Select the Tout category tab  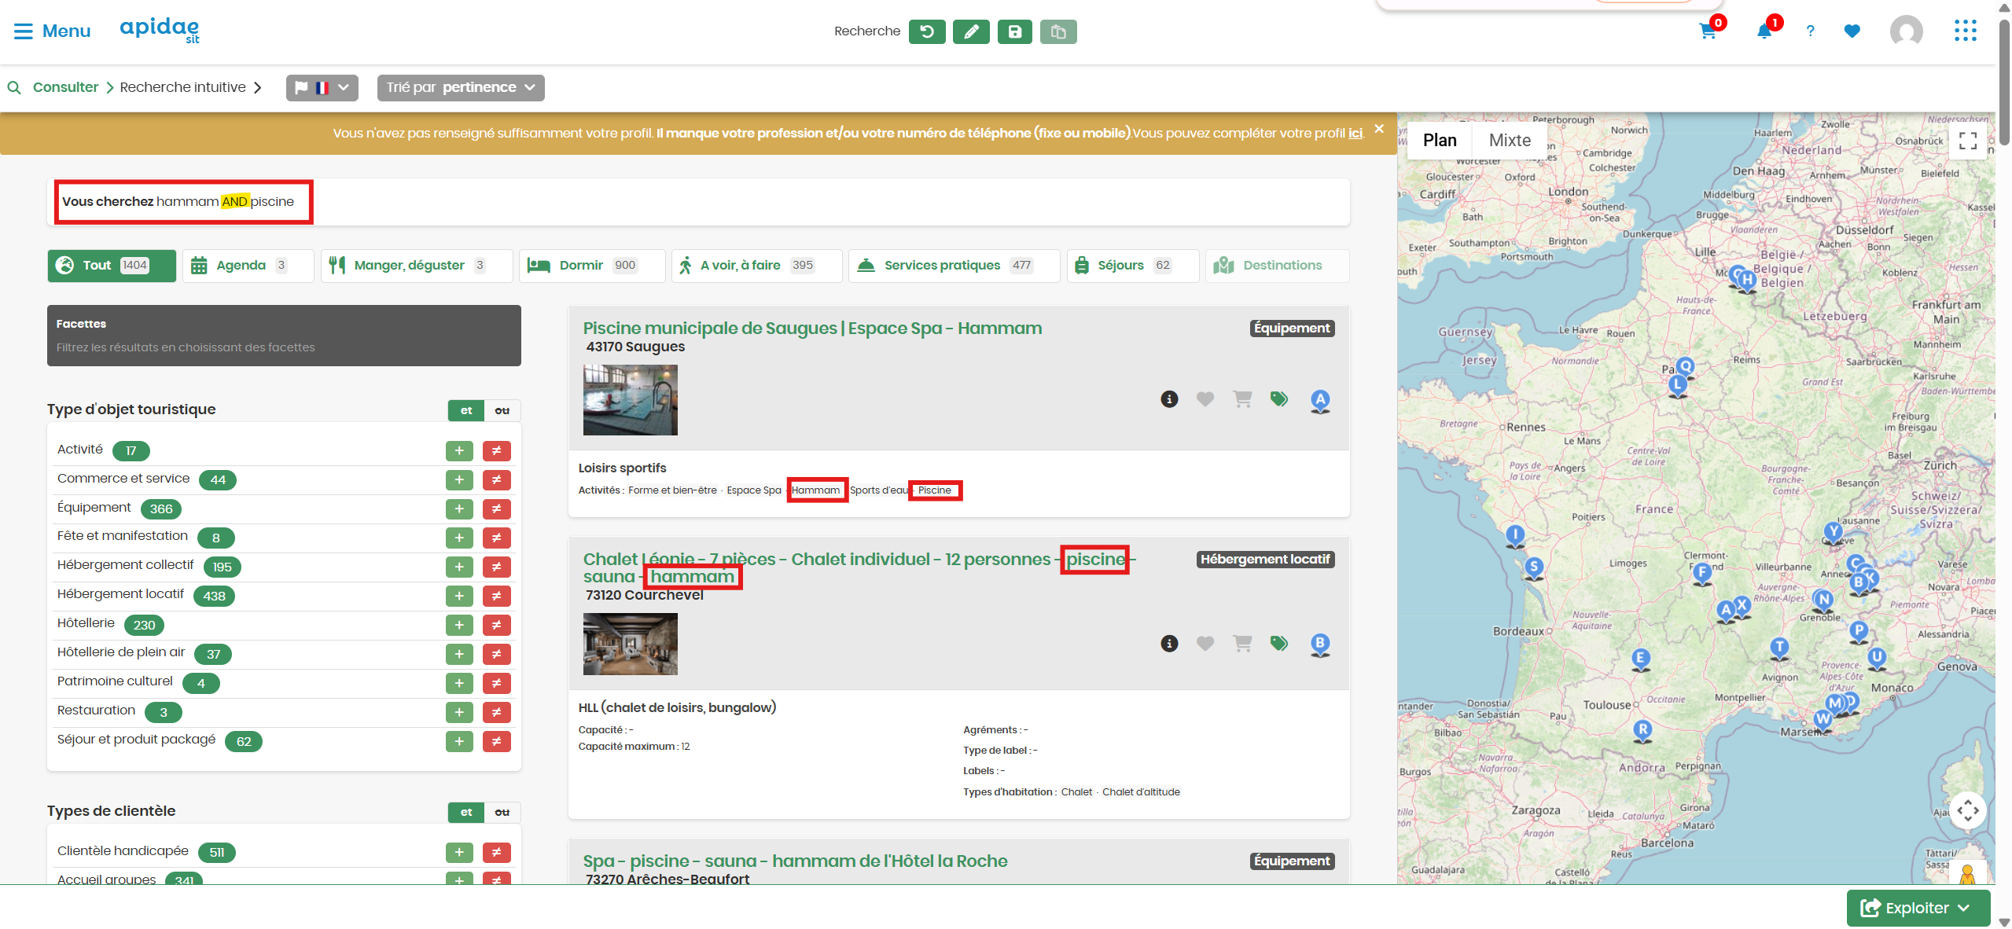[x=112, y=266]
